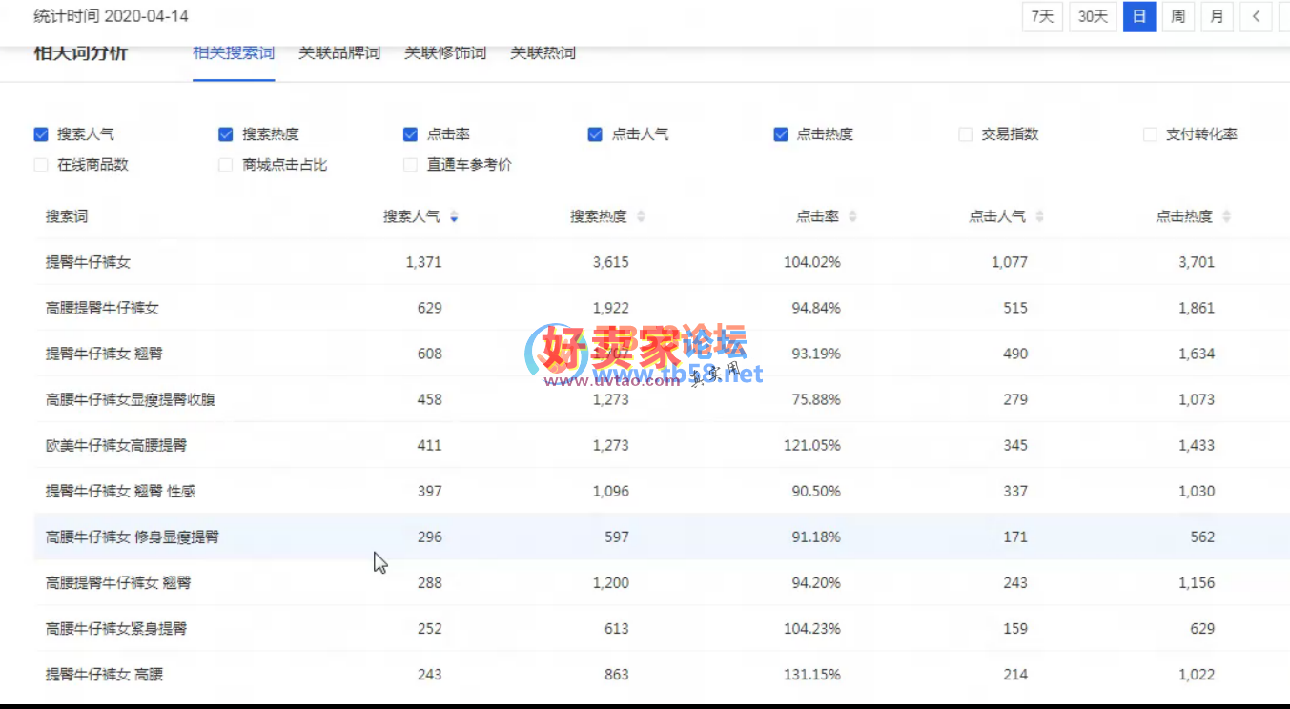Enable the 交易指数 checkbox
1290x709 pixels.
[966, 134]
